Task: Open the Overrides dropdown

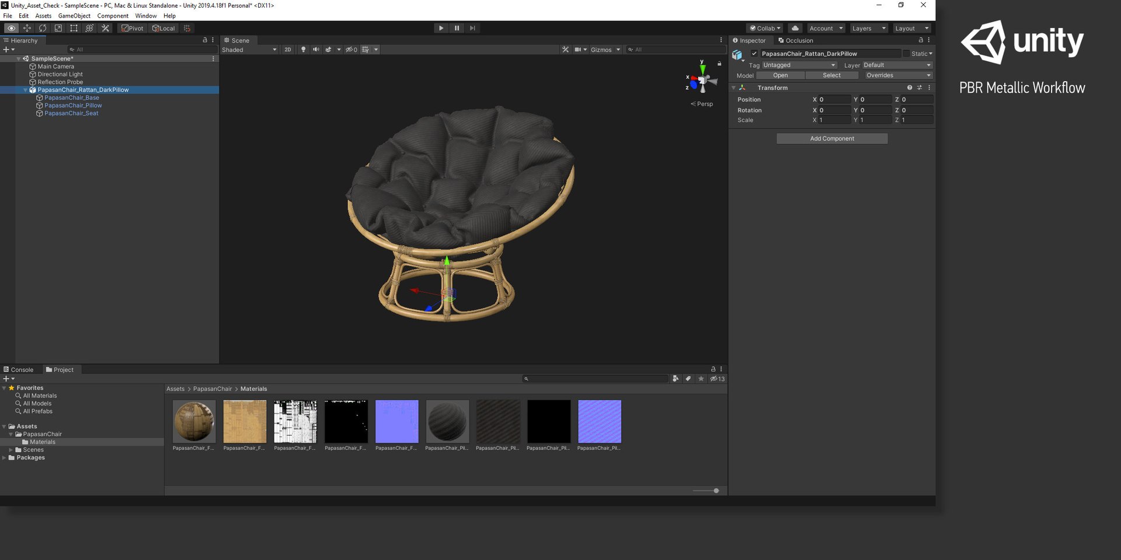Action: click(899, 75)
